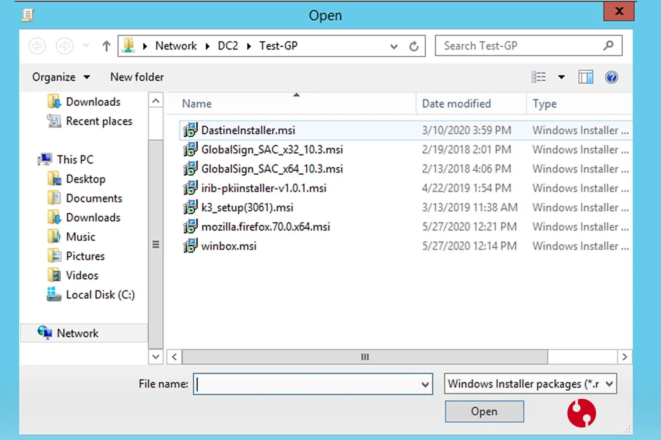Sort files by Date modified column
Image resolution: width=661 pixels, height=440 pixels.
point(471,104)
